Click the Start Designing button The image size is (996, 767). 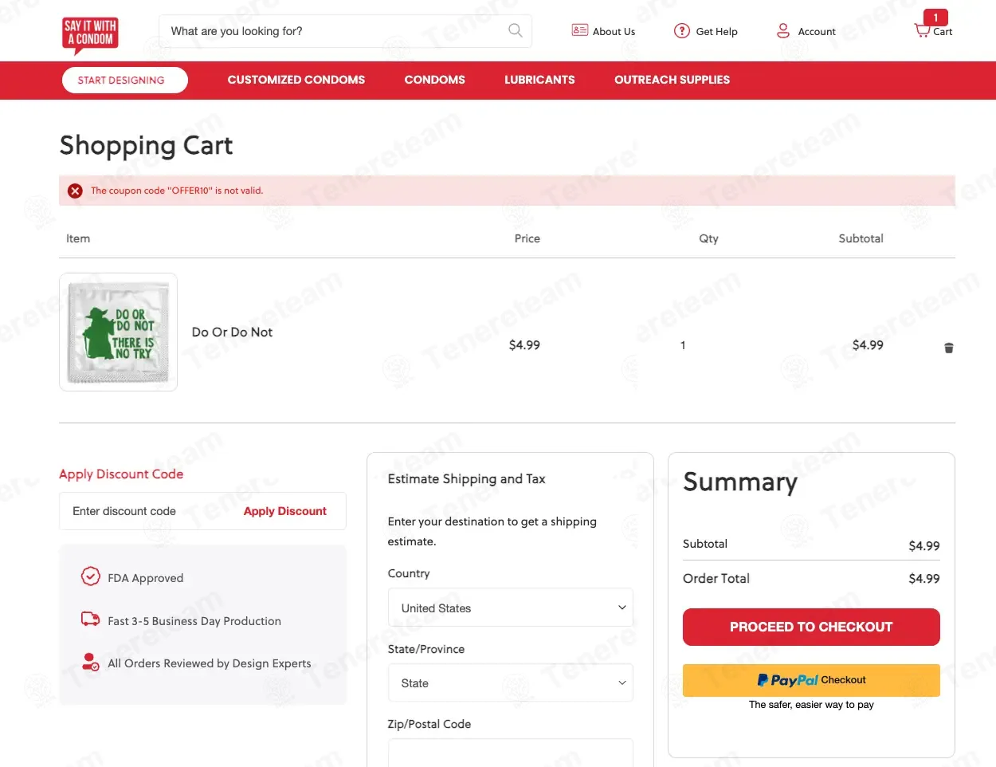(x=125, y=80)
